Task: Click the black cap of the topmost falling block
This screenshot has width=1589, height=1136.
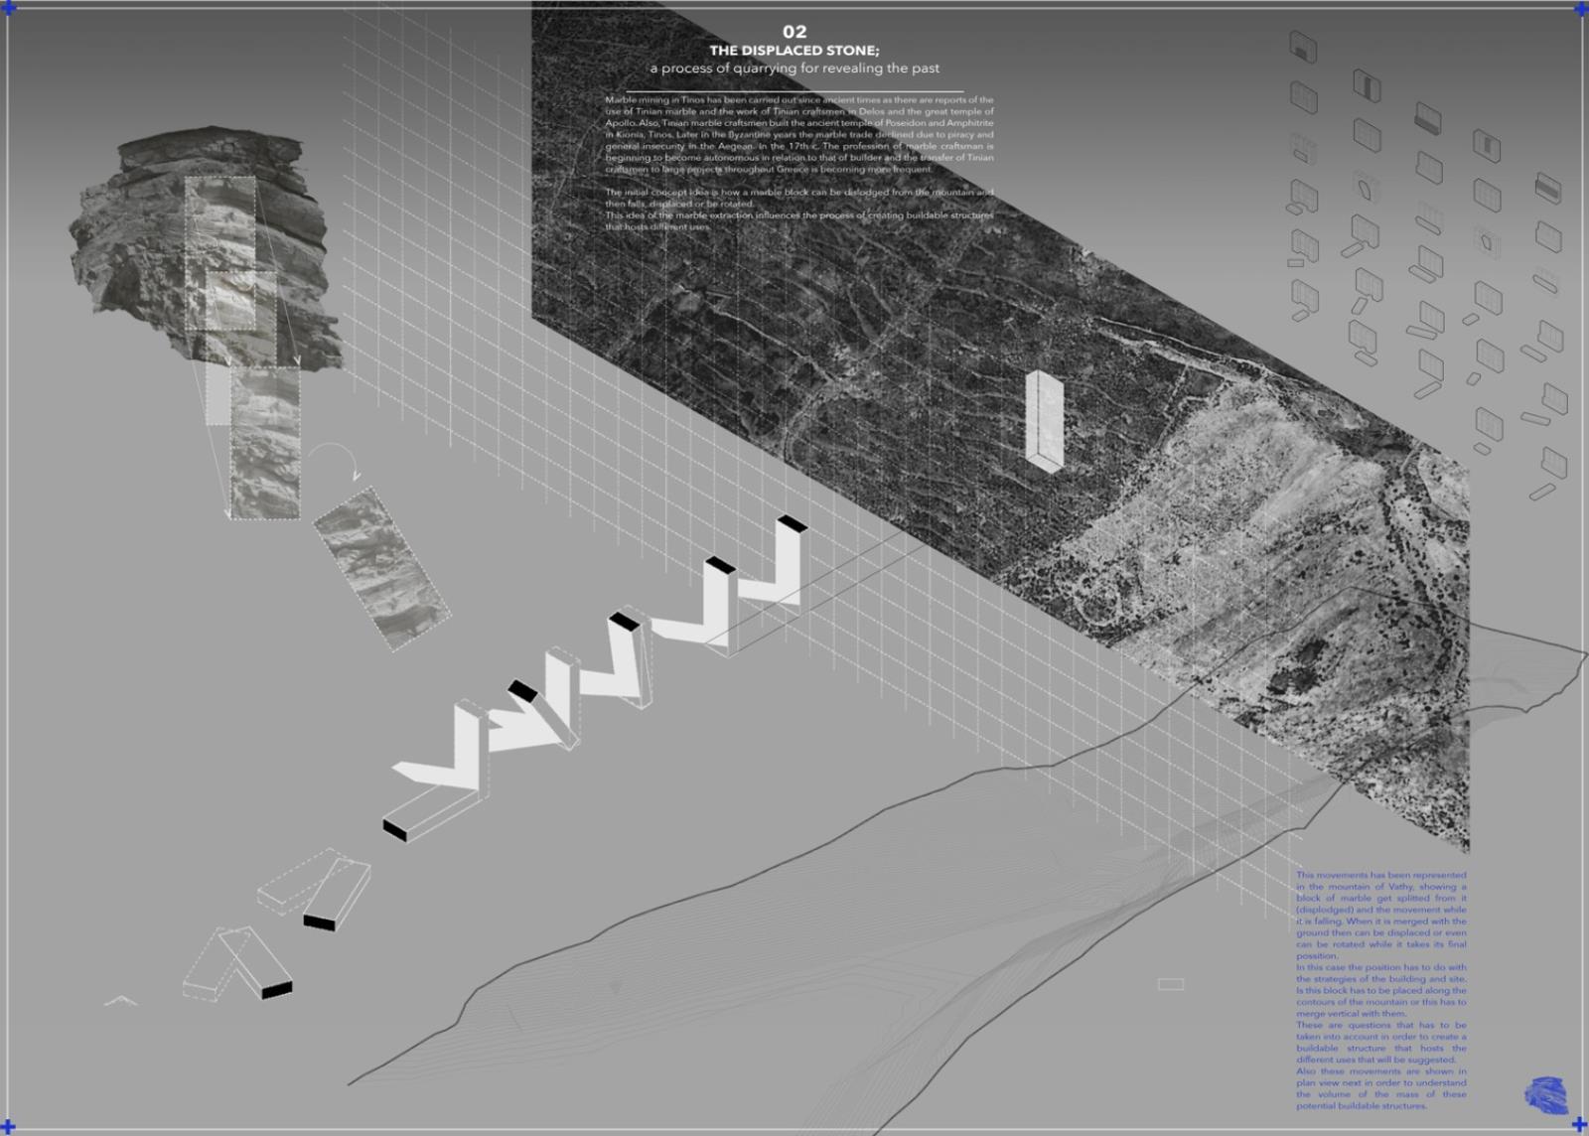Action: click(x=792, y=523)
